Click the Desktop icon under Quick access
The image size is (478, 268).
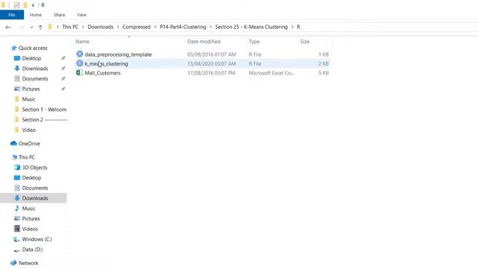[x=17, y=58]
